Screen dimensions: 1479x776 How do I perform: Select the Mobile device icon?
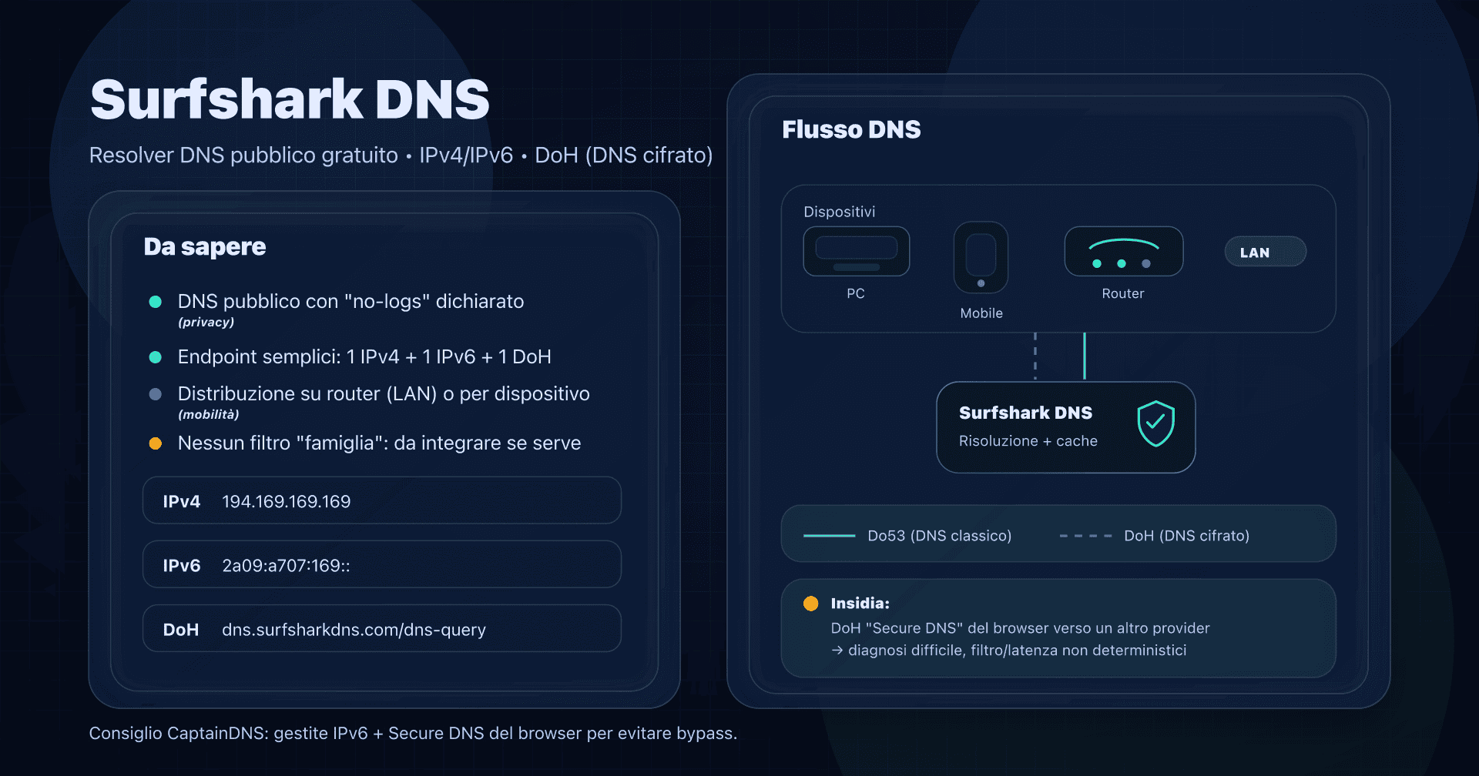980,258
